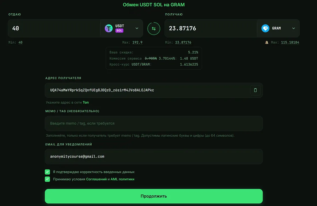Click the GRAM diamond coin icon
The height and width of the screenshot is (206, 317).
coord(265,28)
